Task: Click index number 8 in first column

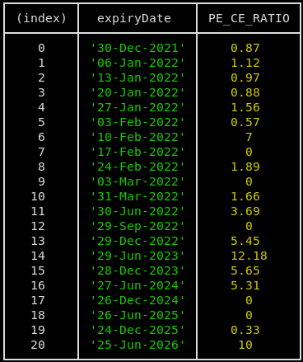Action: [41, 167]
